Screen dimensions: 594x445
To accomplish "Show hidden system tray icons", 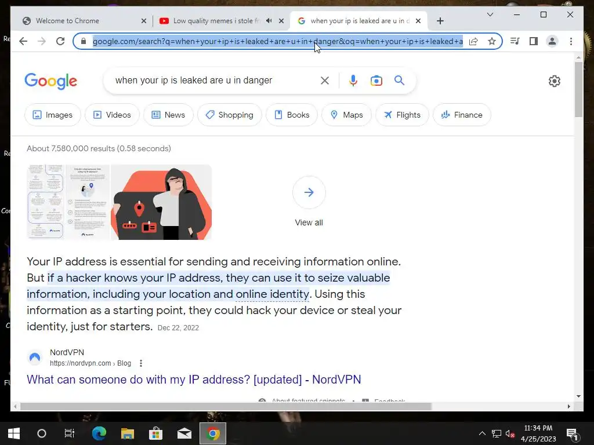I will tap(482, 433).
